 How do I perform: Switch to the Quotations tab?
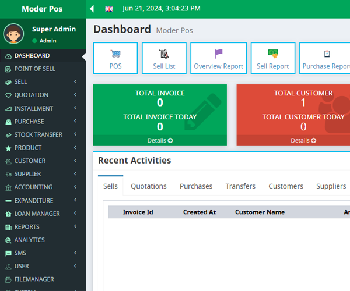(x=149, y=186)
